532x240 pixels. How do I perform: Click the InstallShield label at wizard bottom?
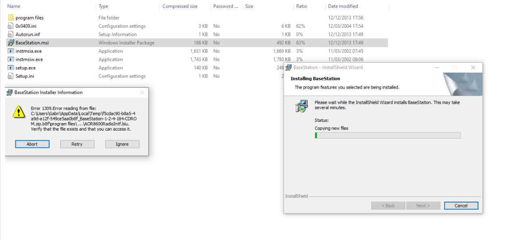(x=297, y=196)
